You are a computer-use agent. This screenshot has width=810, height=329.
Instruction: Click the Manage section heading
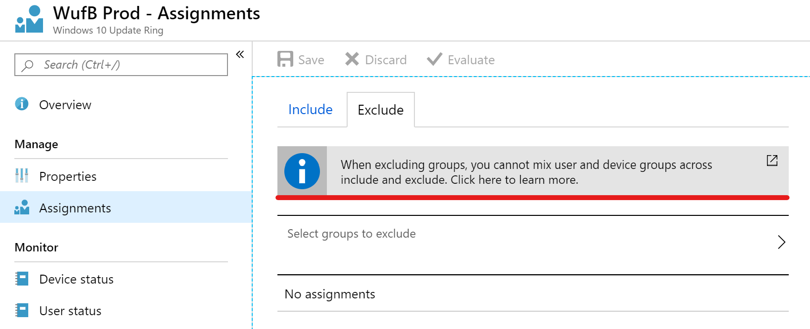pos(37,144)
